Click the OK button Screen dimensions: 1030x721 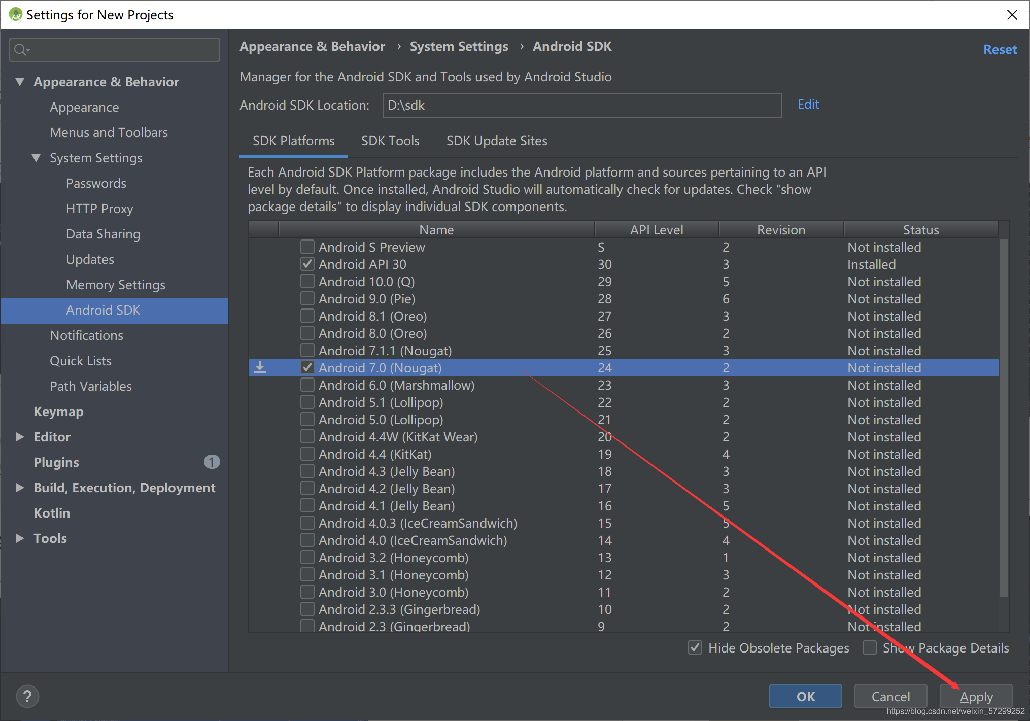click(x=805, y=696)
